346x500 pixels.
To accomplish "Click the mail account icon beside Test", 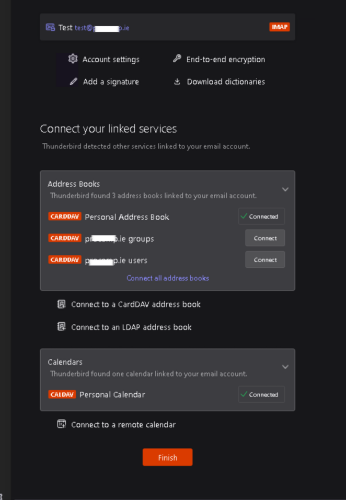I will tap(50, 27).
